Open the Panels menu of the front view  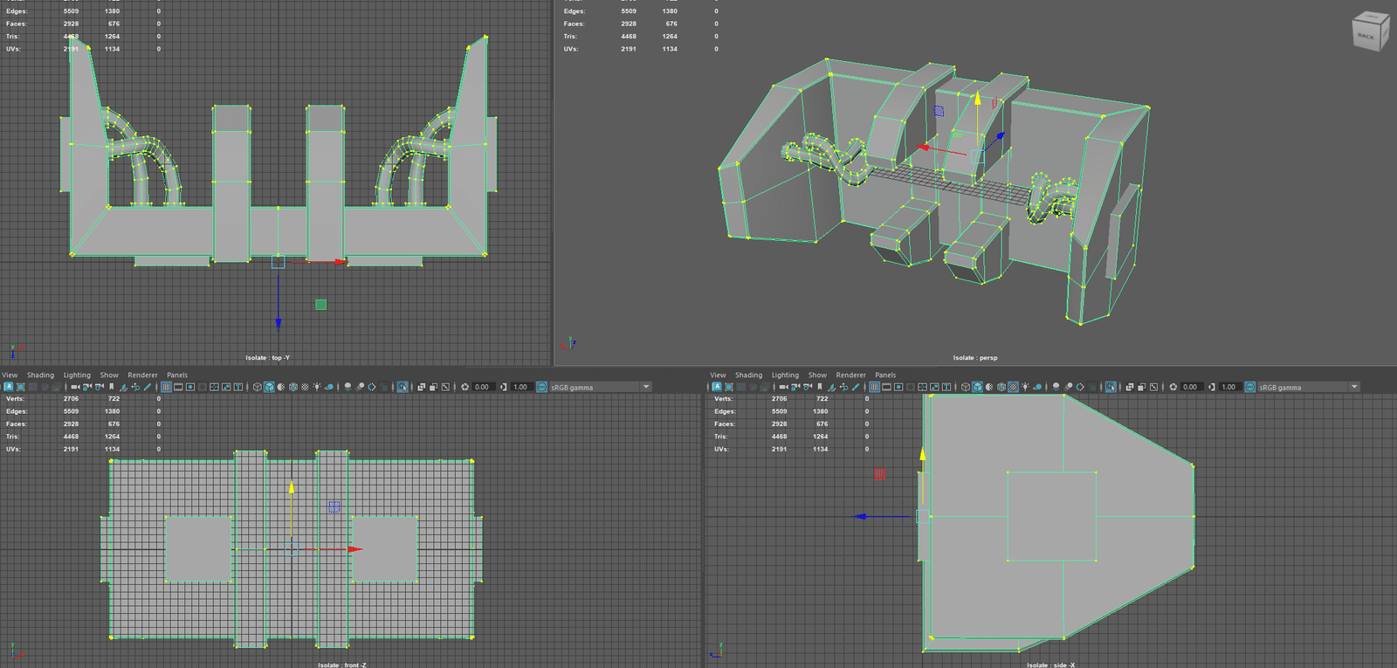pos(177,375)
